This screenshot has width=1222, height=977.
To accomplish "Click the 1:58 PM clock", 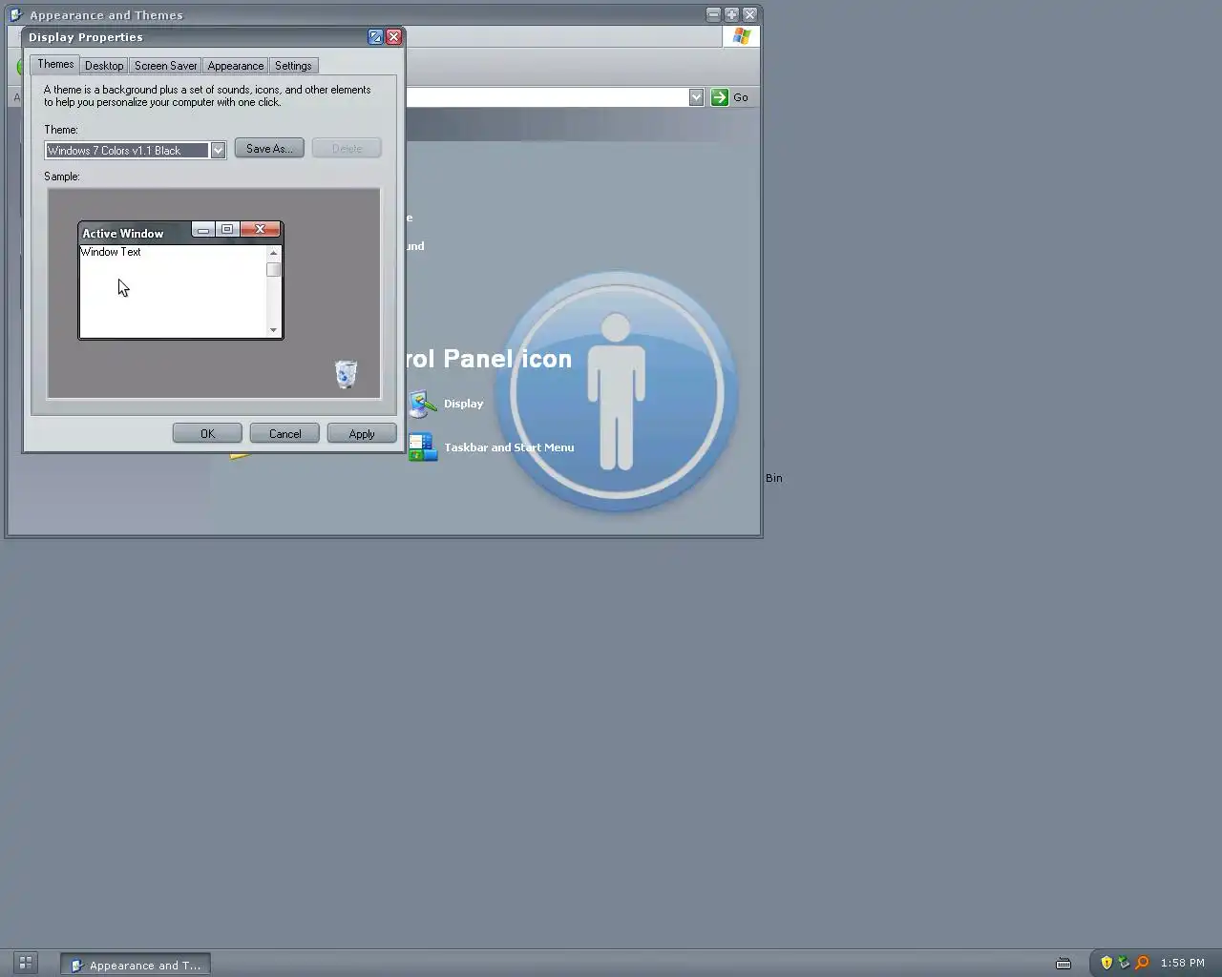I will coord(1183,964).
